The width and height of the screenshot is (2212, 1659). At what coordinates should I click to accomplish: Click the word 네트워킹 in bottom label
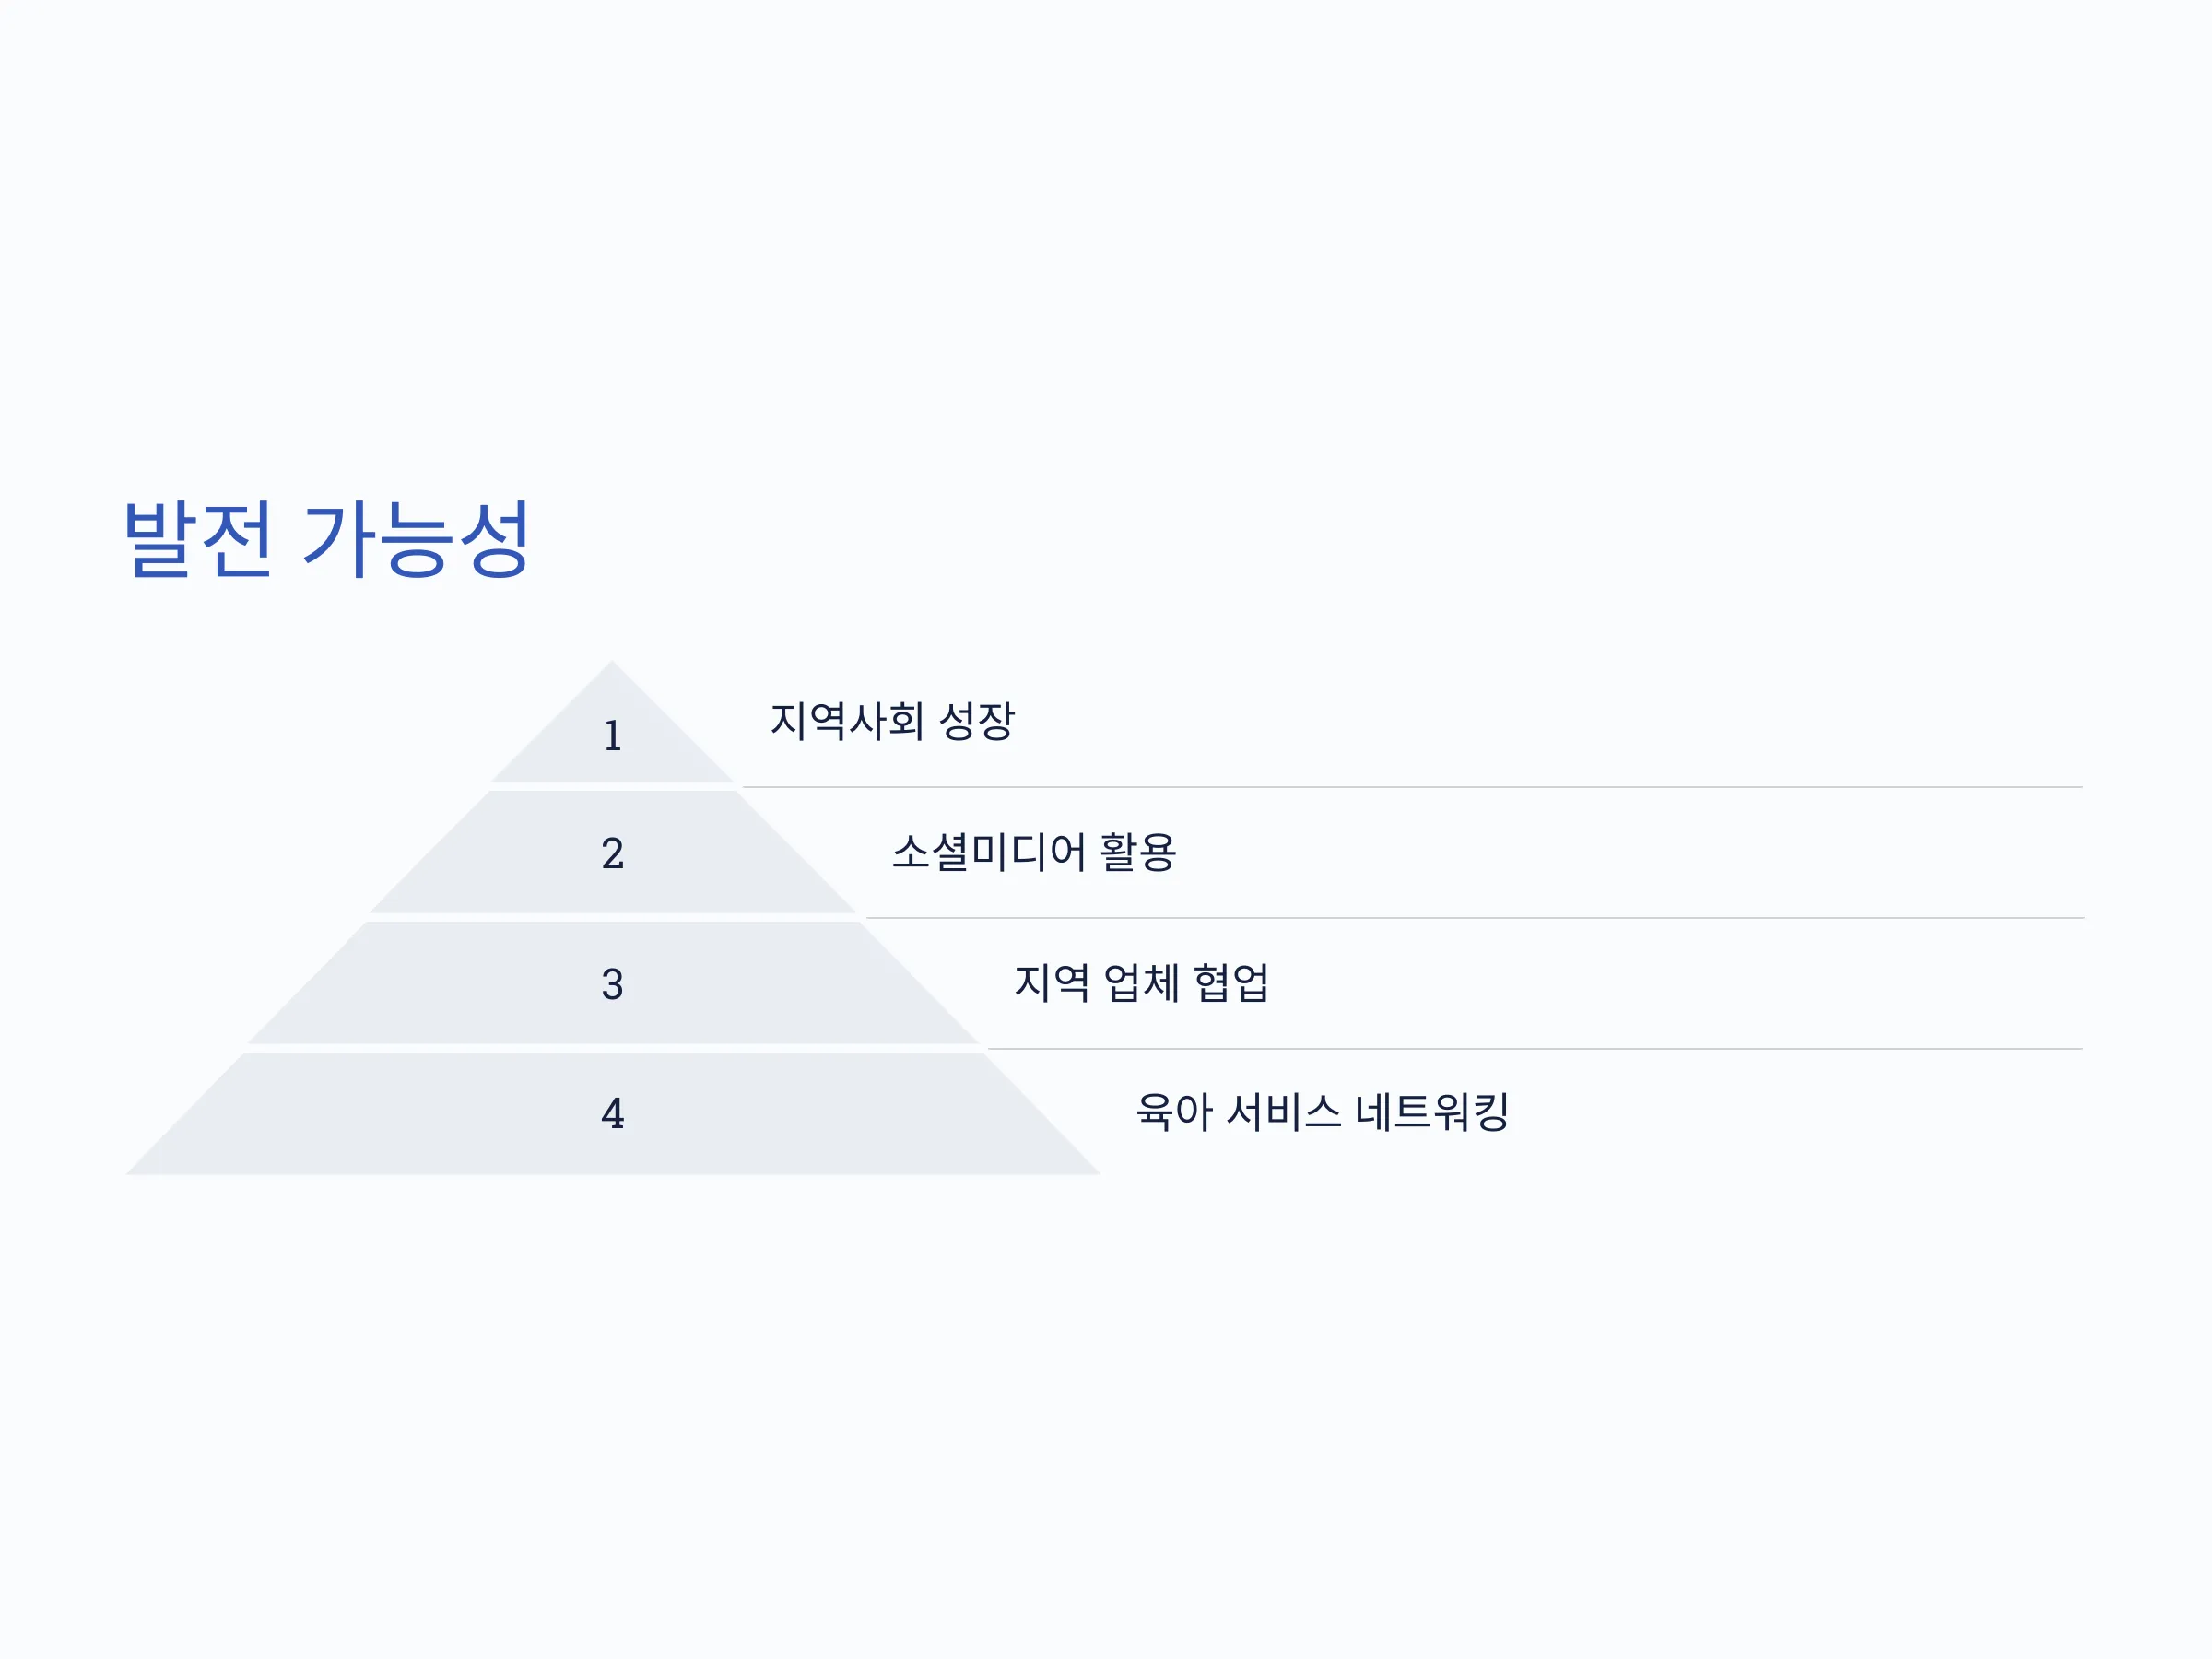(x=1432, y=1111)
